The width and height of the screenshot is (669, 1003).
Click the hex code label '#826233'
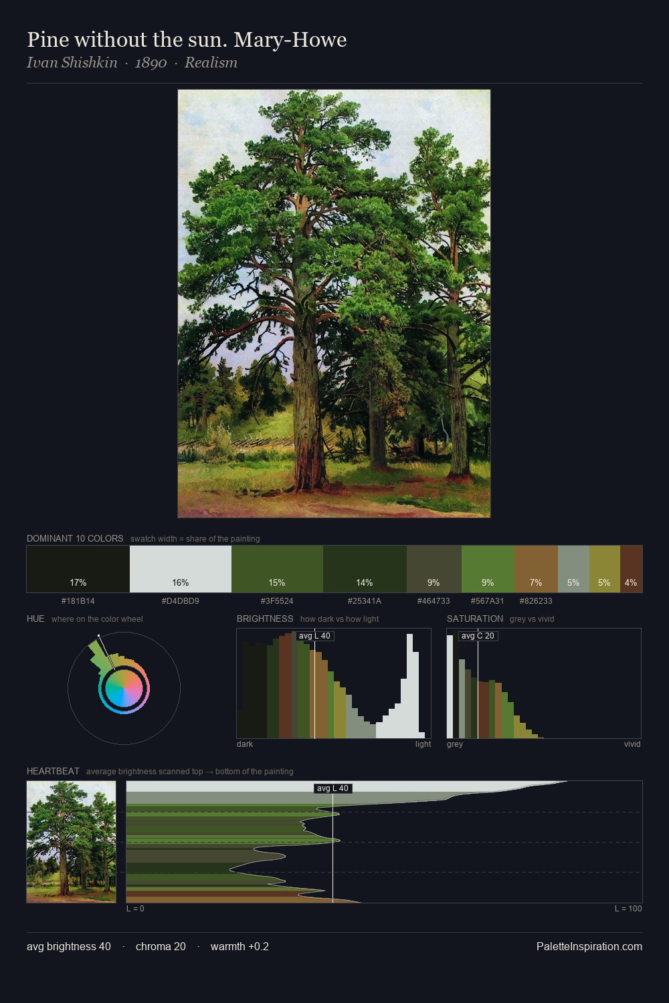point(536,601)
